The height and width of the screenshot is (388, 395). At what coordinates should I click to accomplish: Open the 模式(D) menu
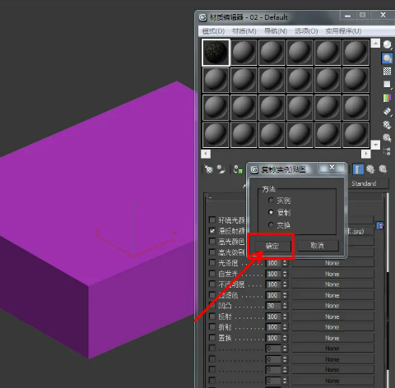(213, 31)
